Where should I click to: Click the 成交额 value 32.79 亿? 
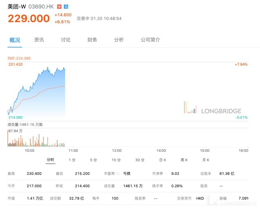[x=77, y=198]
